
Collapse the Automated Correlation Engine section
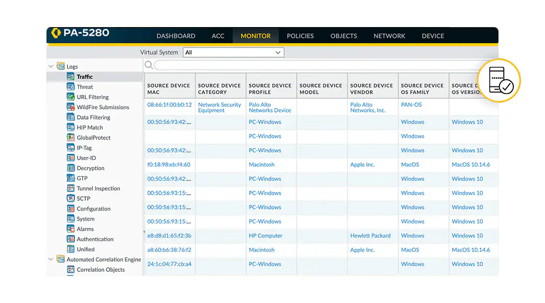pyautogui.click(x=51, y=260)
